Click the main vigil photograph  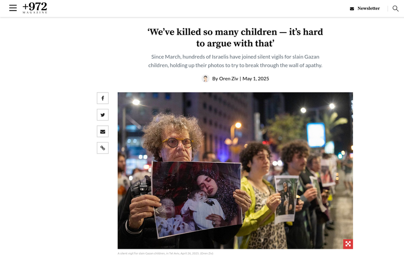(x=235, y=170)
